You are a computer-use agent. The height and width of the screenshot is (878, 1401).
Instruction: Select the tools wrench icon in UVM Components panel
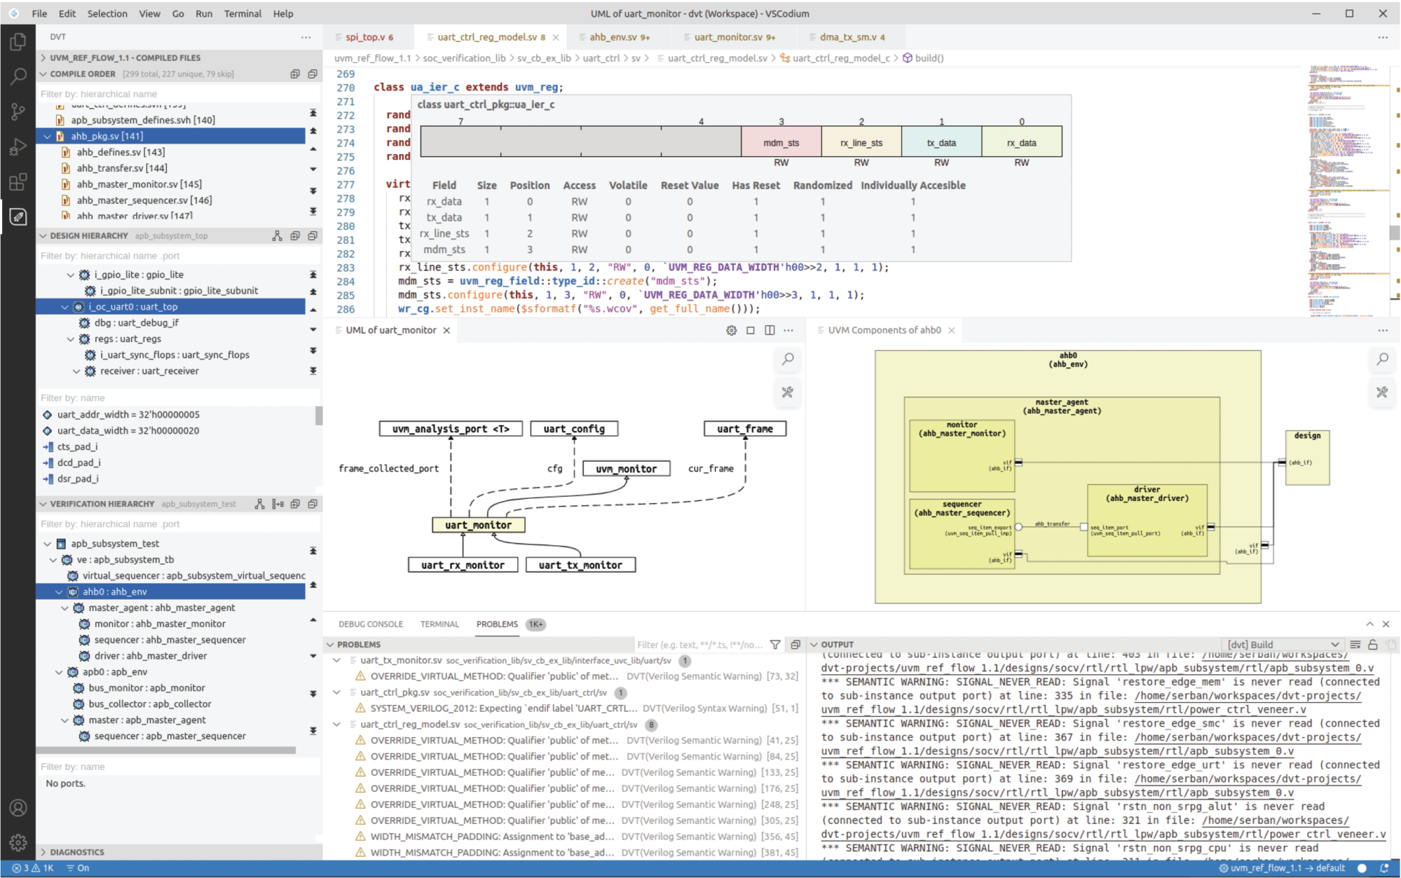point(1383,392)
